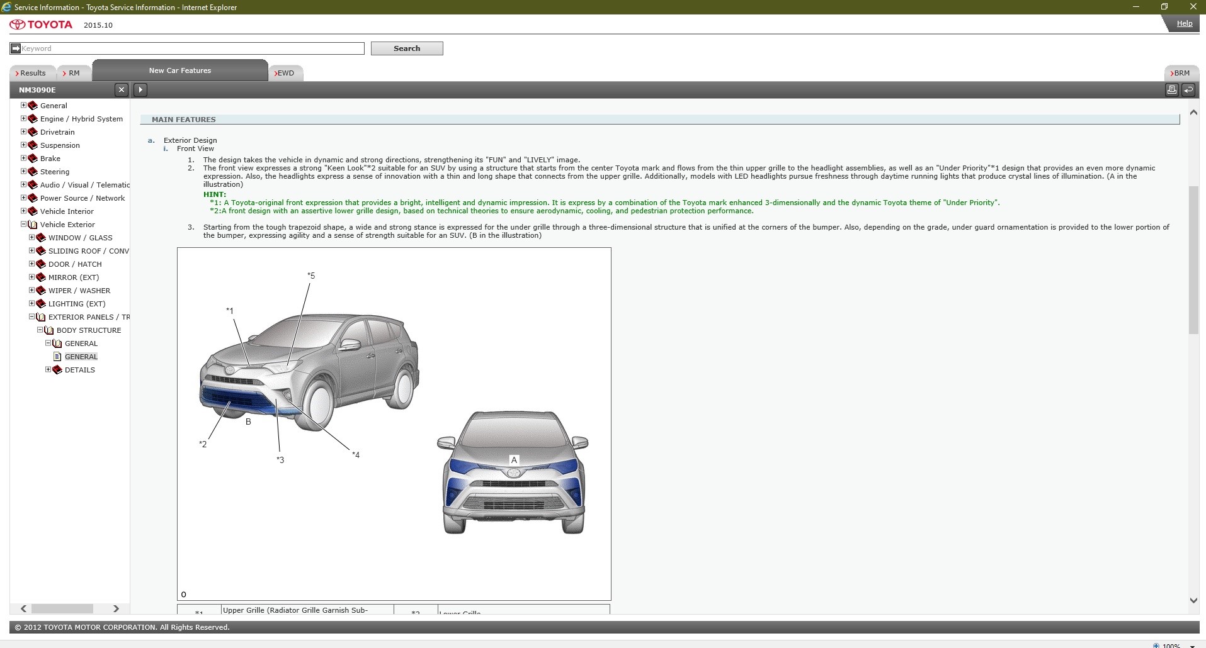Open the BRM tab

click(1181, 73)
